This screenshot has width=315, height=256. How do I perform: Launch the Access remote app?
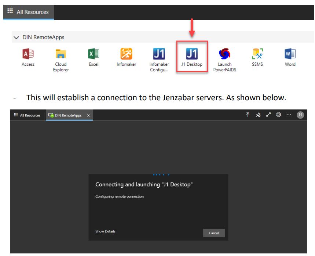(28, 57)
